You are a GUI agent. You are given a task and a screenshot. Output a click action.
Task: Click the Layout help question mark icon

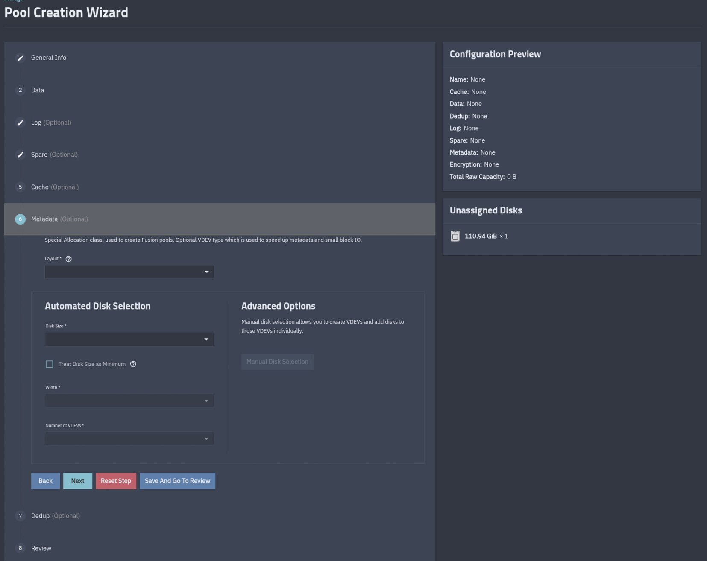tap(68, 259)
